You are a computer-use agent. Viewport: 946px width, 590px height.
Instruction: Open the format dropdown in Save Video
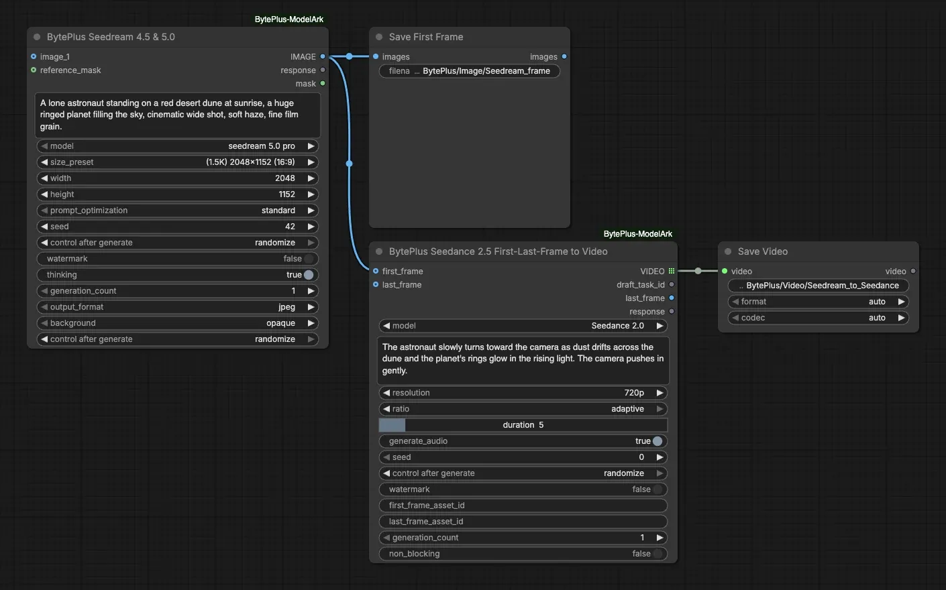(819, 302)
